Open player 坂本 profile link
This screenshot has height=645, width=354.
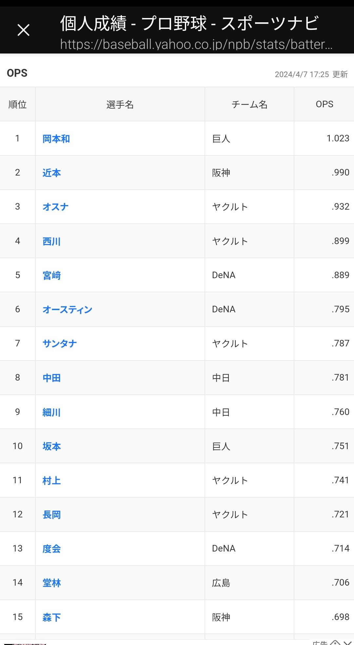click(x=51, y=447)
